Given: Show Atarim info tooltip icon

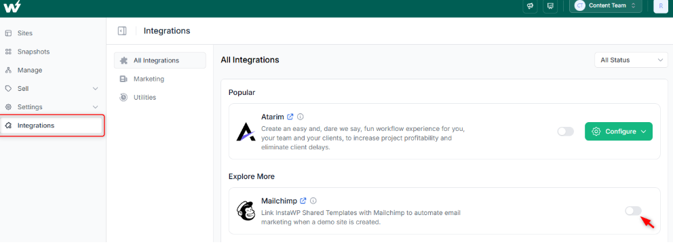Looking at the screenshot, I should click(x=301, y=116).
